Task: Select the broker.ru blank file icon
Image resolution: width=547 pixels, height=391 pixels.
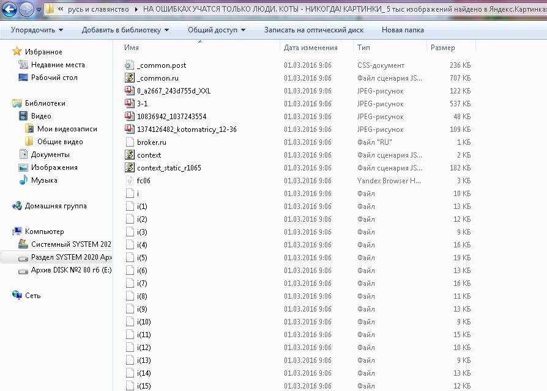Action: tap(130, 142)
